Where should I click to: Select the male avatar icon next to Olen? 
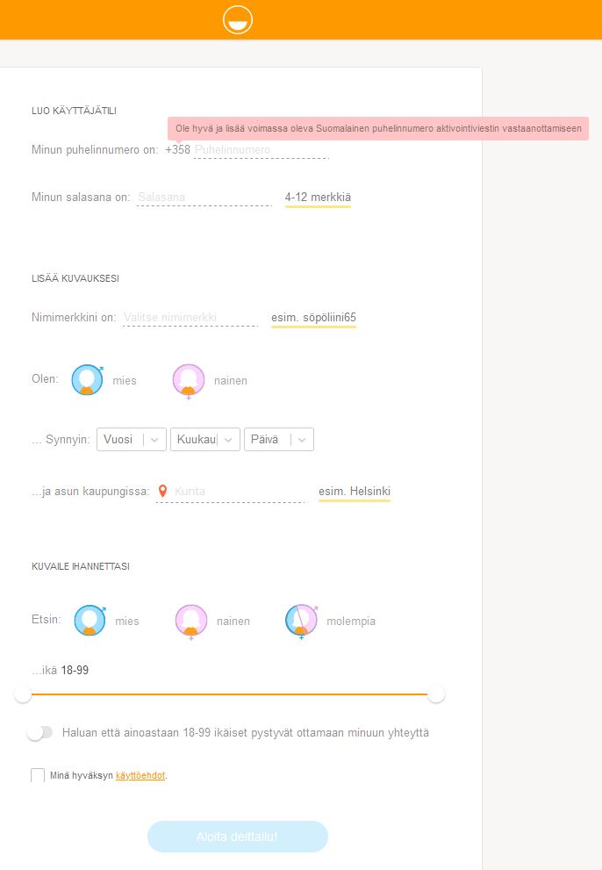click(87, 380)
